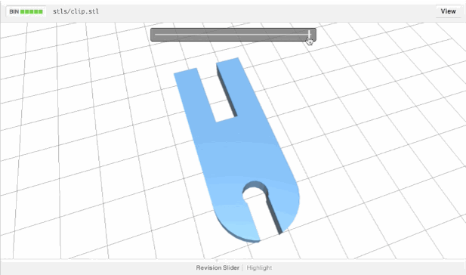Click the far left end of the revision slider track
This screenshot has width=466, height=275.
tap(156, 35)
